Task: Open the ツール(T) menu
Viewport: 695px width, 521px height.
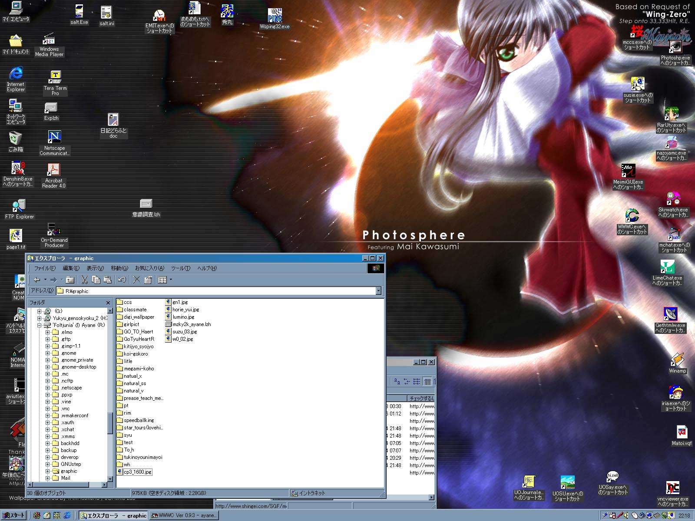Action: [181, 268]
